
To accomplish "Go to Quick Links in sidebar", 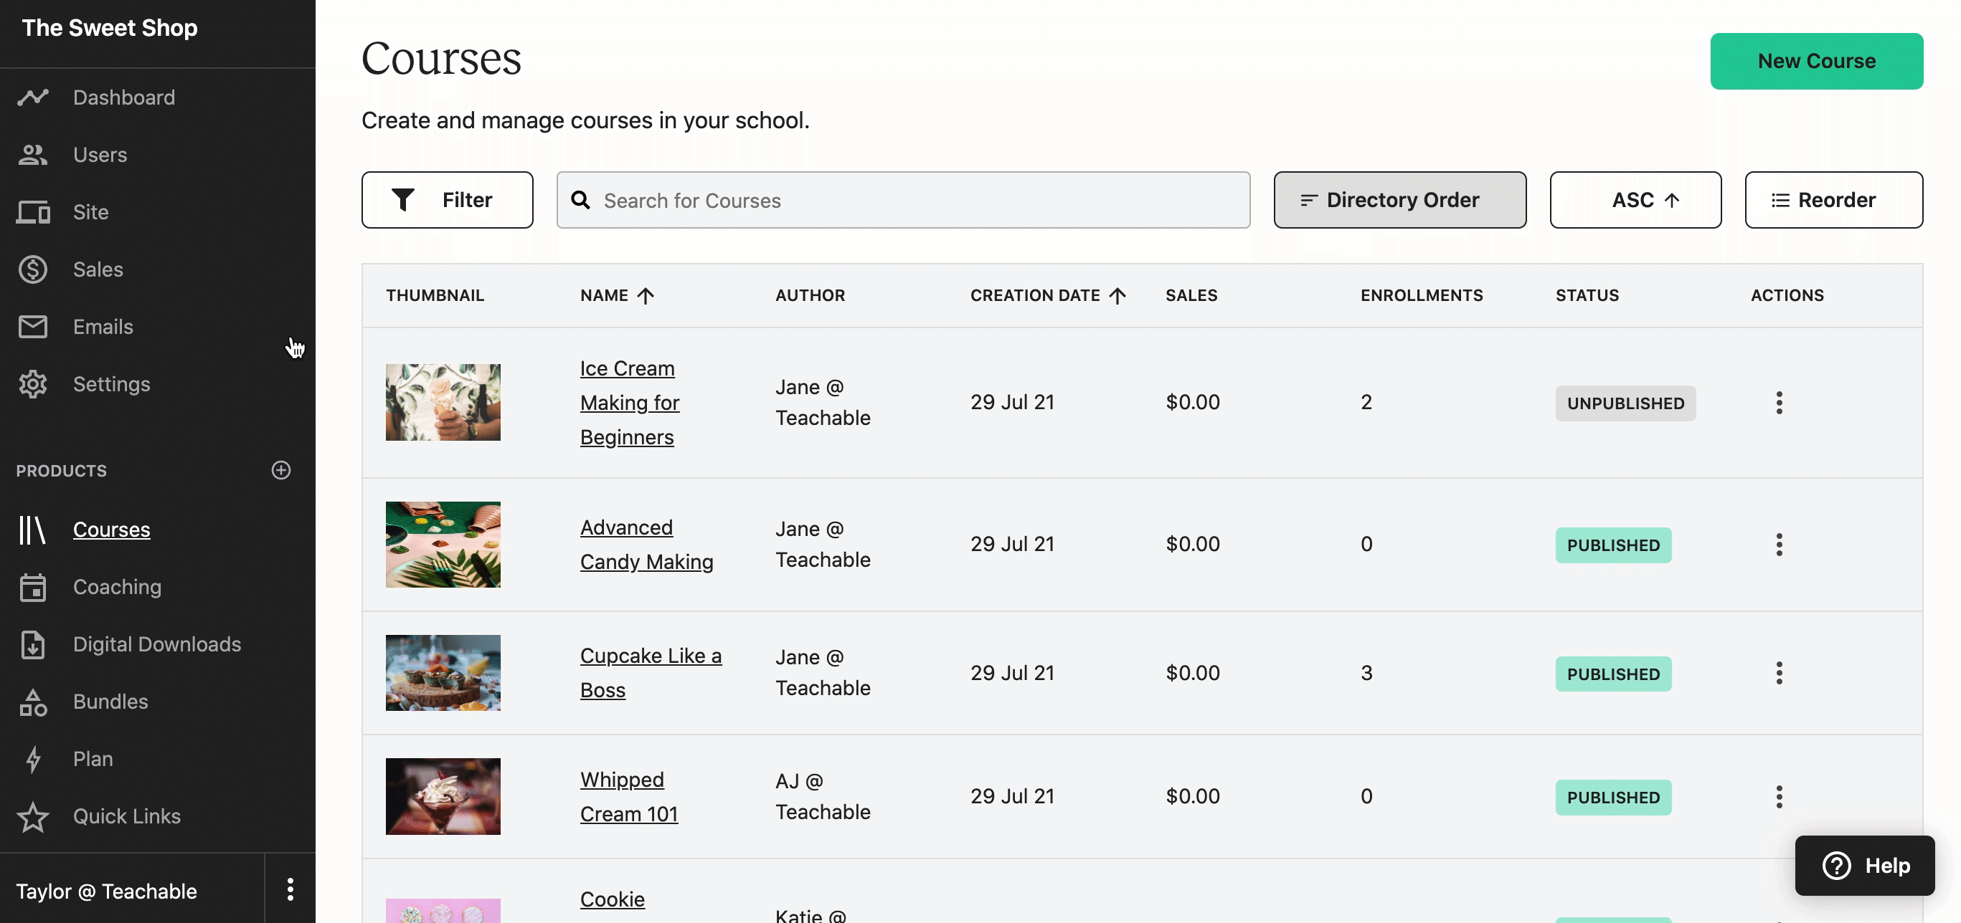I will (126, 816).
